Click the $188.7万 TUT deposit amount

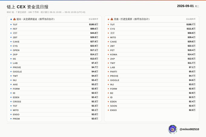(x=191, y=24)
